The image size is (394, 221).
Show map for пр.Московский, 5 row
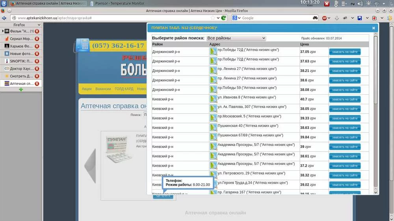coord(213,118)
